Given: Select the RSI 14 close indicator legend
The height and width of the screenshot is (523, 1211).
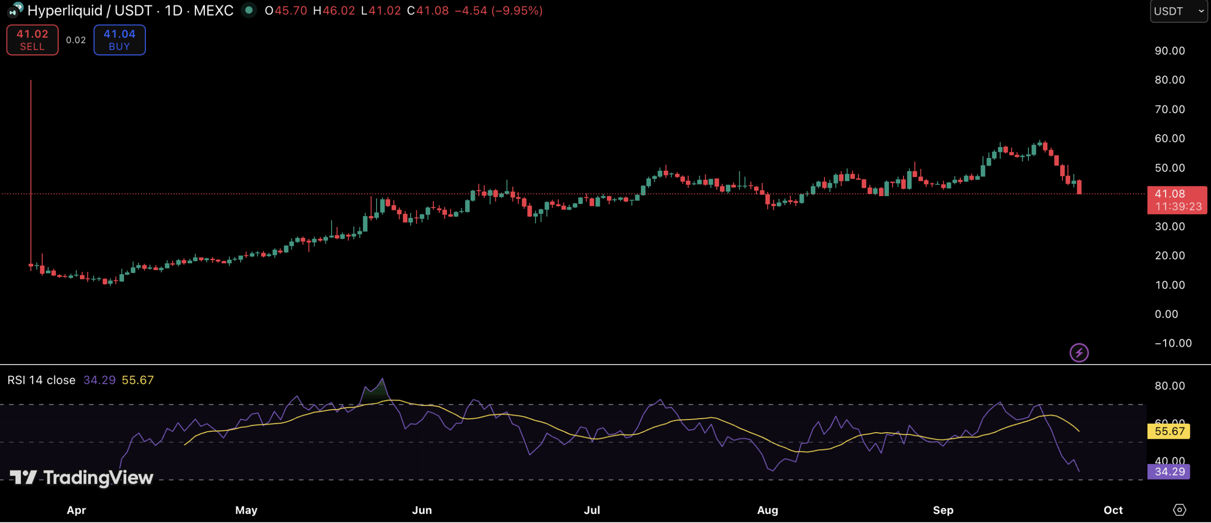Looking at the screenshot, I should 42,380.
